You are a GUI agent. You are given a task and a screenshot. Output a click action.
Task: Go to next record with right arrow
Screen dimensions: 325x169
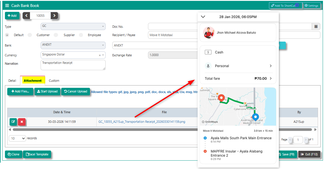click(x=54, y=16)
